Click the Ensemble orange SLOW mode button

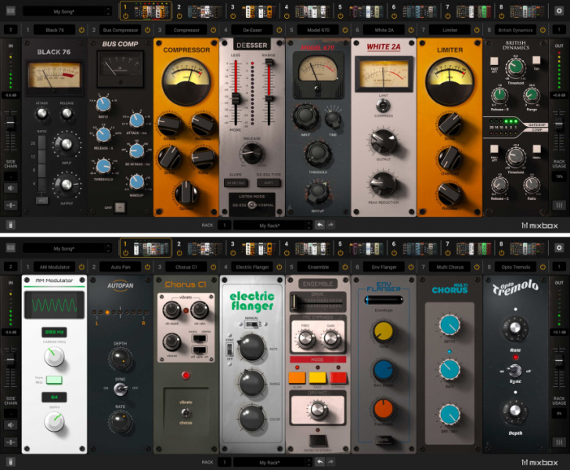click(297, 378)
